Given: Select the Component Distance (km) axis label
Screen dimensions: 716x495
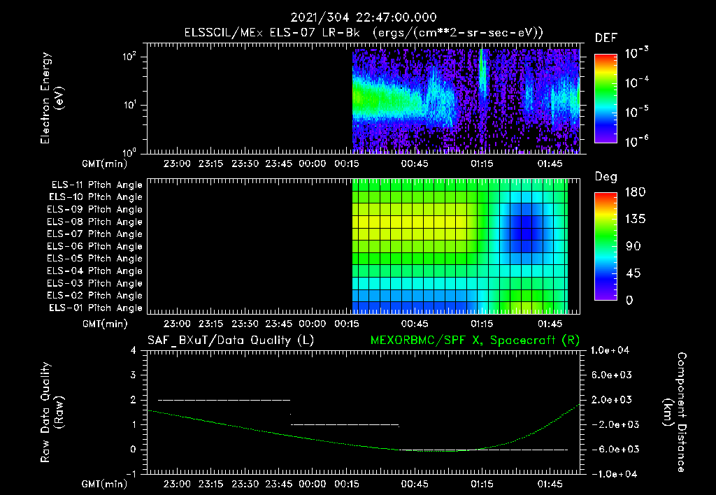Looking at the screenshot, I should click(675, 412).
